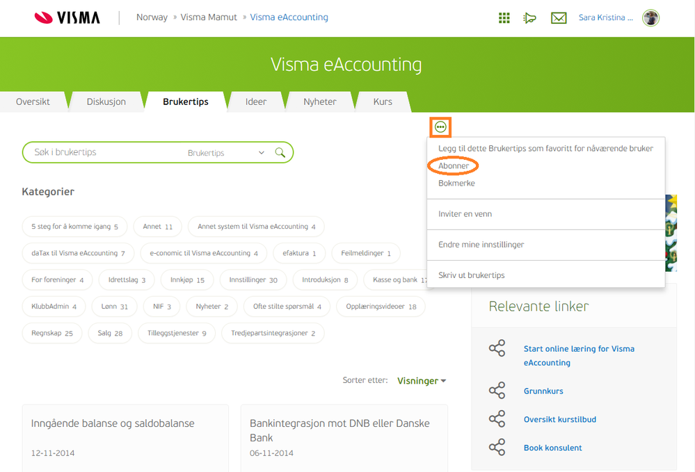
Task: Click Visma eAccounting breadcrumb link
Action: [289, 17]
